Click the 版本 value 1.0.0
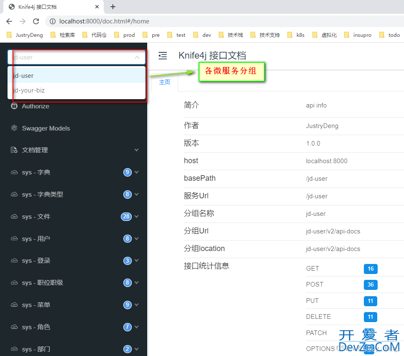404x356 pixels. [x=313, y=143]
